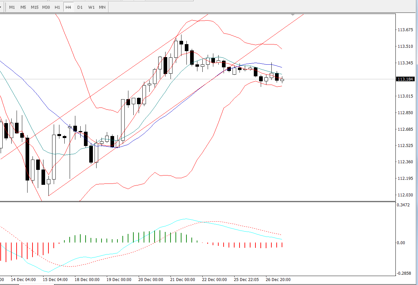Switch chart to M1 timeframe

[x=12, y=7]
